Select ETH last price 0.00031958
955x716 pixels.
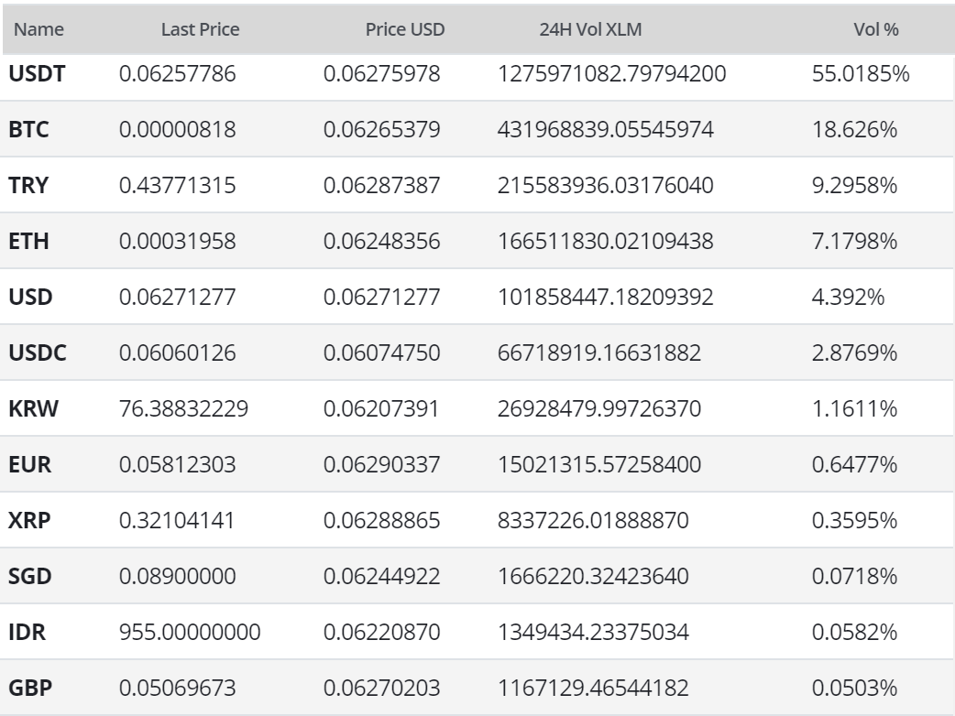(x=177, y=242)
